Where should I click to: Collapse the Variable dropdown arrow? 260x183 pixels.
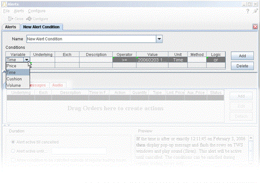coord(27,60)
